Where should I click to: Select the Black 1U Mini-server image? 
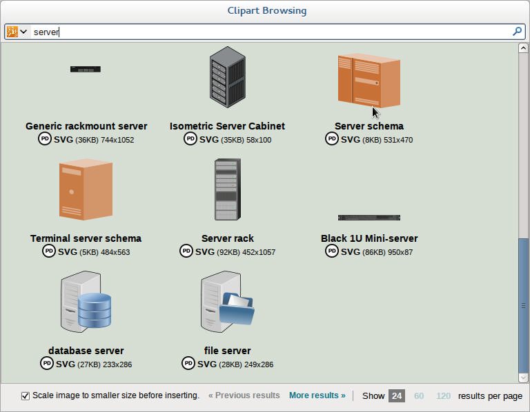pyautogui.click(x=369, y=218)
